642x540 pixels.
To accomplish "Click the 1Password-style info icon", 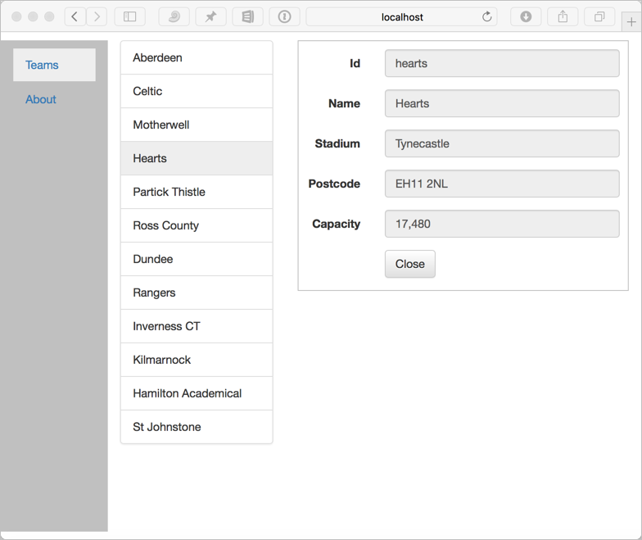I will tap(285, 16).
